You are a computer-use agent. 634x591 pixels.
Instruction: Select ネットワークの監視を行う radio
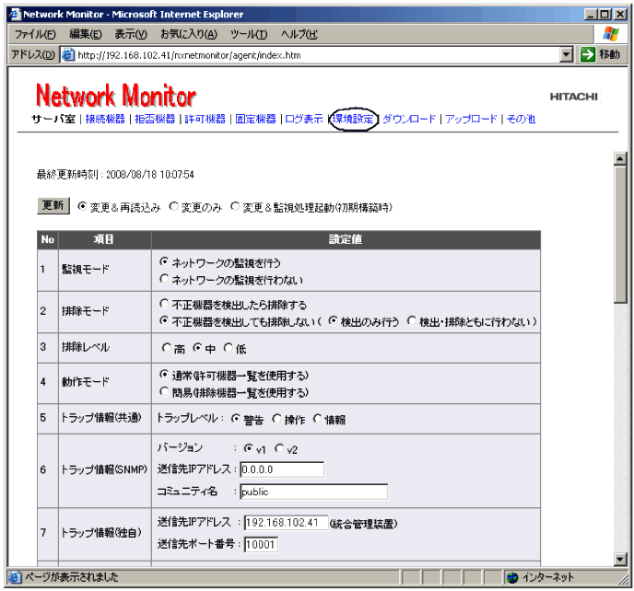[x=164, y=261]
